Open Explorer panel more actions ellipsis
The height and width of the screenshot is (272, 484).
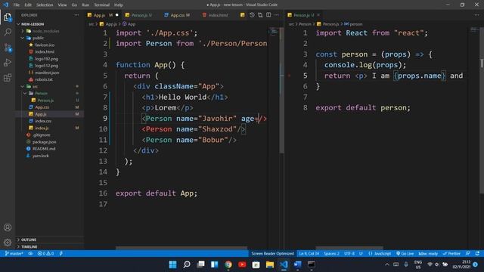[x=76, y=15]
